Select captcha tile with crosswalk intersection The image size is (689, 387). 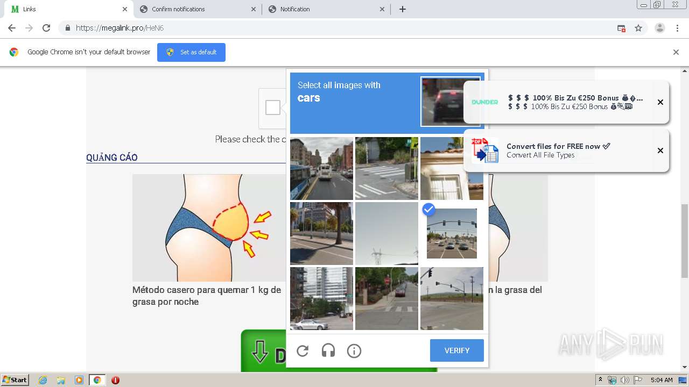tap(386, 168)
